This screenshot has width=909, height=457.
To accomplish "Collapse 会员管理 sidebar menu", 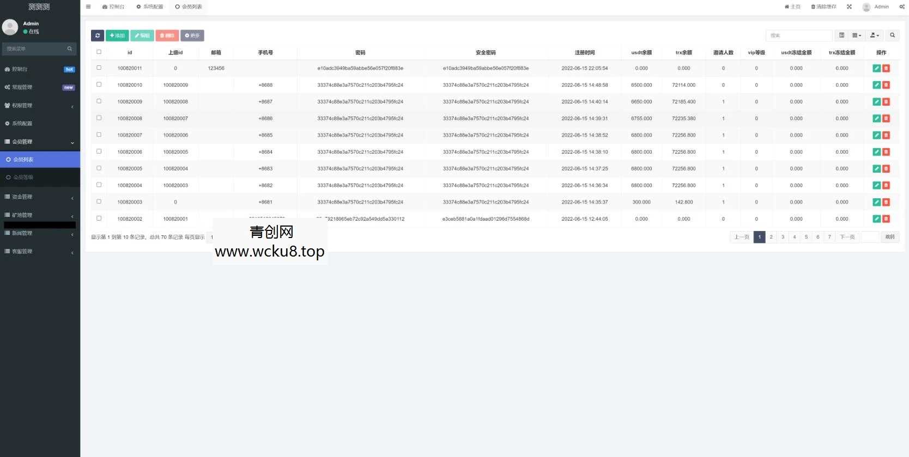I will click(x=40, y=142).
